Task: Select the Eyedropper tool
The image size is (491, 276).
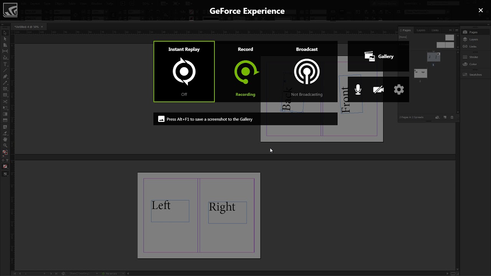Action: [5, 133]
